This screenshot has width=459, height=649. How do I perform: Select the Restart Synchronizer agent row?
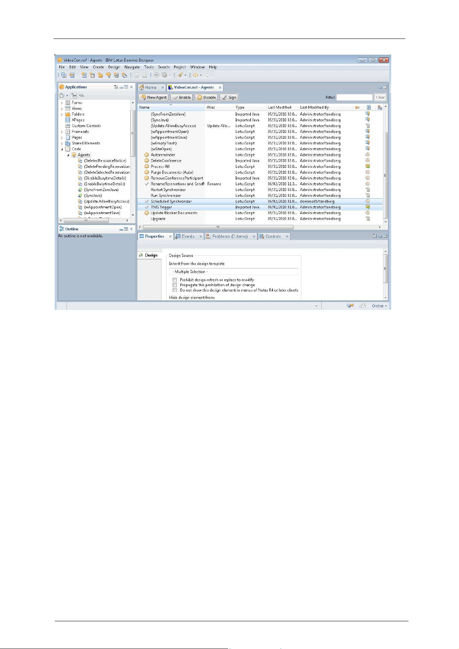(x=260, y=190)
